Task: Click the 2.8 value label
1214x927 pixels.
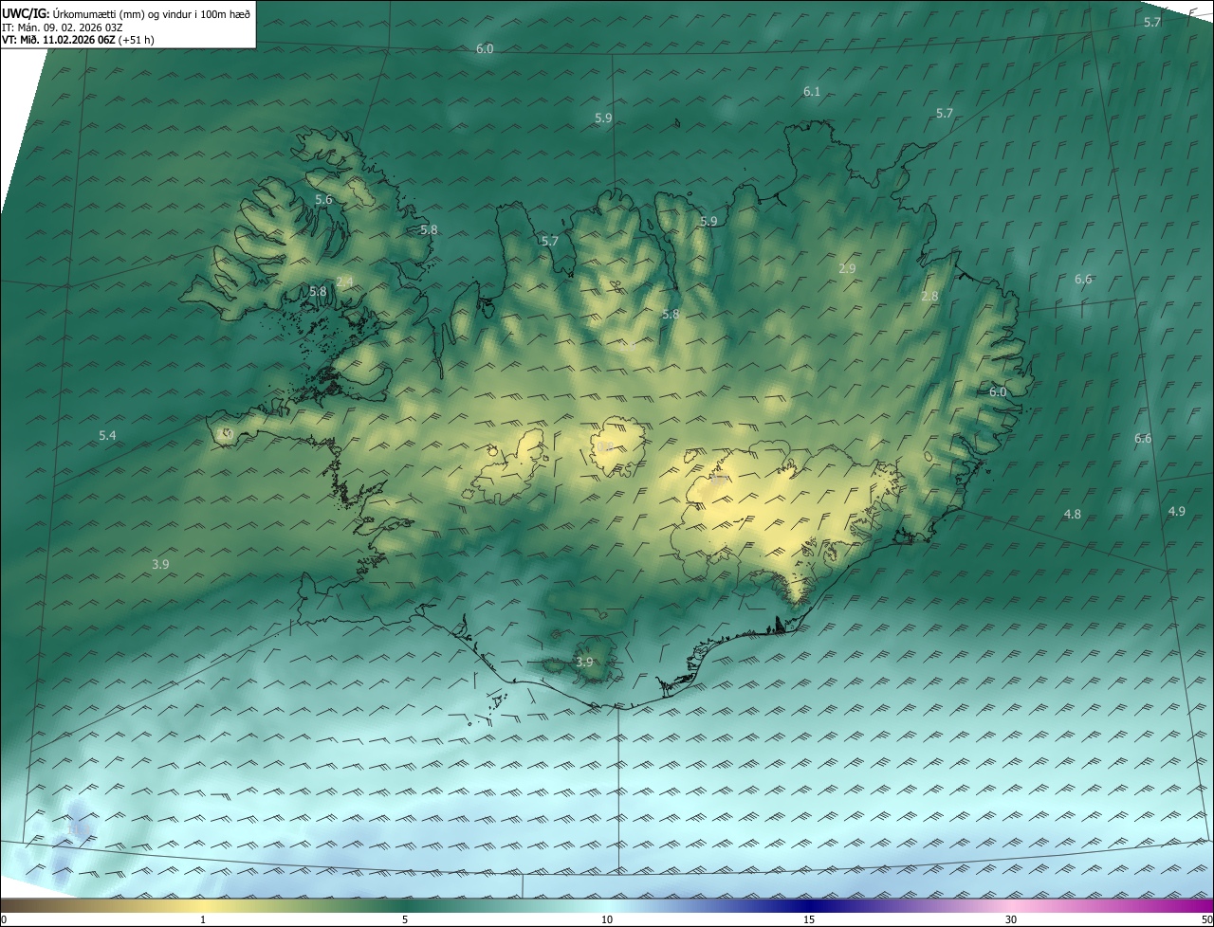Action: pyautogui.click(x=929, y=297)
